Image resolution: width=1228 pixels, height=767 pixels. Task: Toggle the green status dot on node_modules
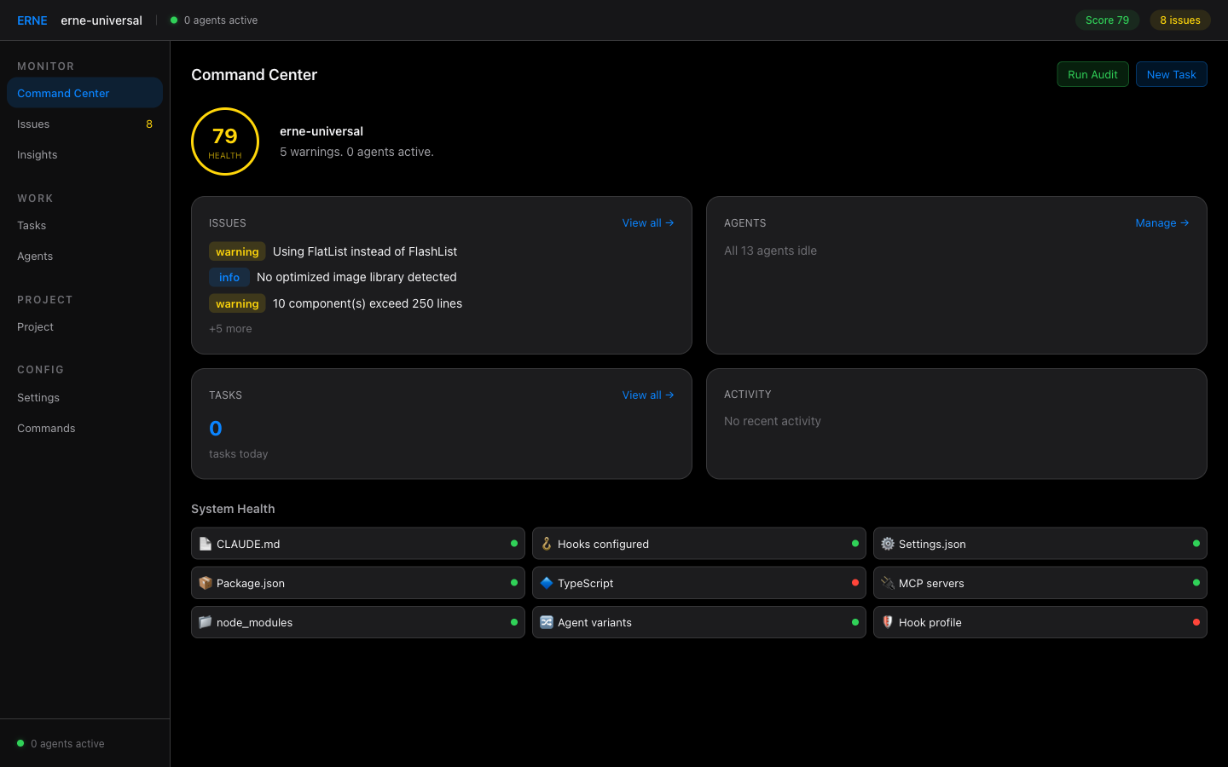click(513, 622)
